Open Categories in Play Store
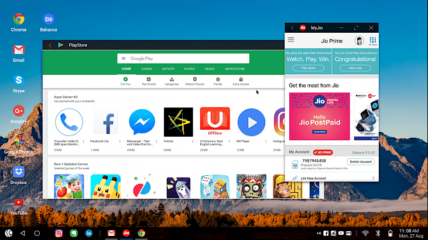The image size is (428, 240). click(x=172, y=81)
